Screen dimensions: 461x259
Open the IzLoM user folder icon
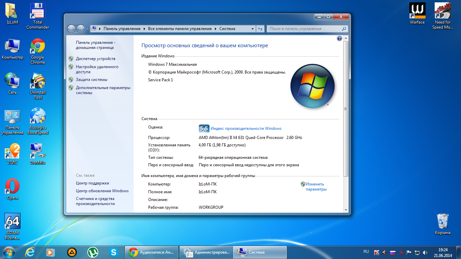coord(12,14)
